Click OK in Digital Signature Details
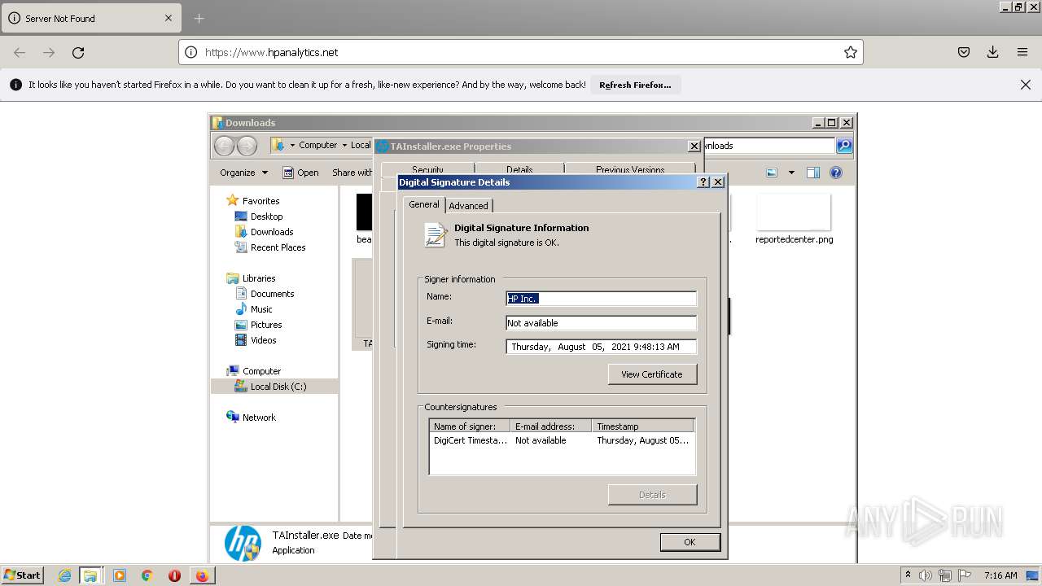Viewport: 1042px width, 586px height. click(690, 542)
